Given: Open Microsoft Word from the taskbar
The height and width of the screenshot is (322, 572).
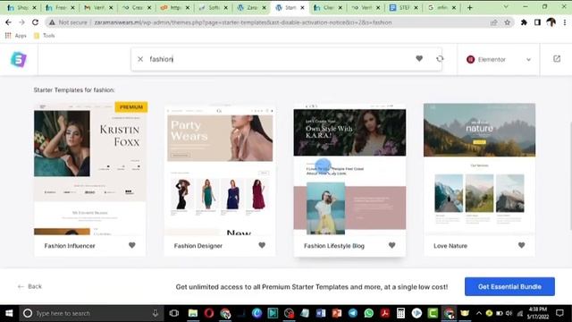Looking at the screenshot, I should 321,313.
